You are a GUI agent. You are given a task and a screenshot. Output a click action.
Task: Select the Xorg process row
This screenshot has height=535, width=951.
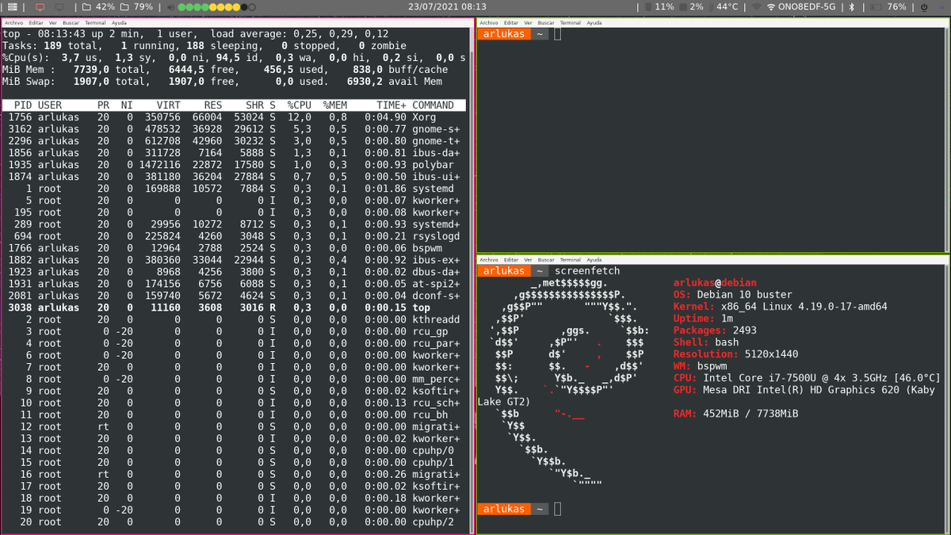(235, 117)
